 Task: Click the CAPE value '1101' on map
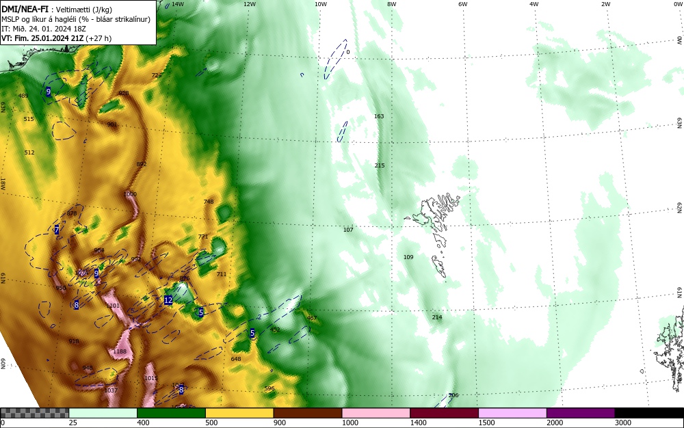113,306
